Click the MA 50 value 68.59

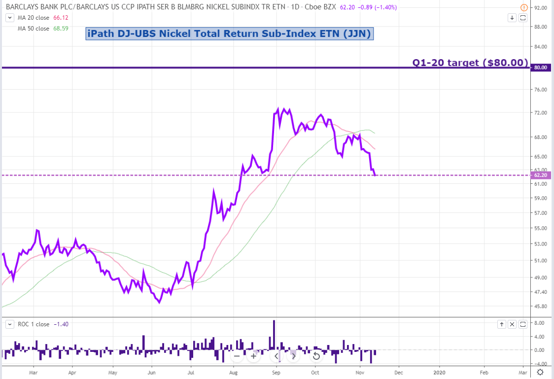(x=61, y=29)
